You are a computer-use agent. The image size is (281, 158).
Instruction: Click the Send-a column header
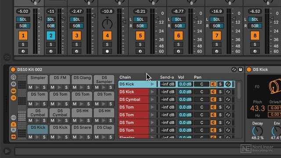coord(167,77)
